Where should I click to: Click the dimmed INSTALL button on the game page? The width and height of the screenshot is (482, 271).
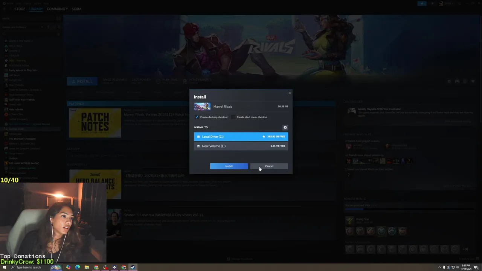coord(82,81)
